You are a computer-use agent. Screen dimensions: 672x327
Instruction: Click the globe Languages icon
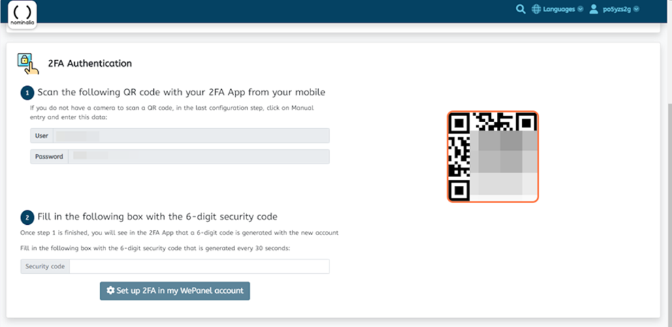click(536, 9)
